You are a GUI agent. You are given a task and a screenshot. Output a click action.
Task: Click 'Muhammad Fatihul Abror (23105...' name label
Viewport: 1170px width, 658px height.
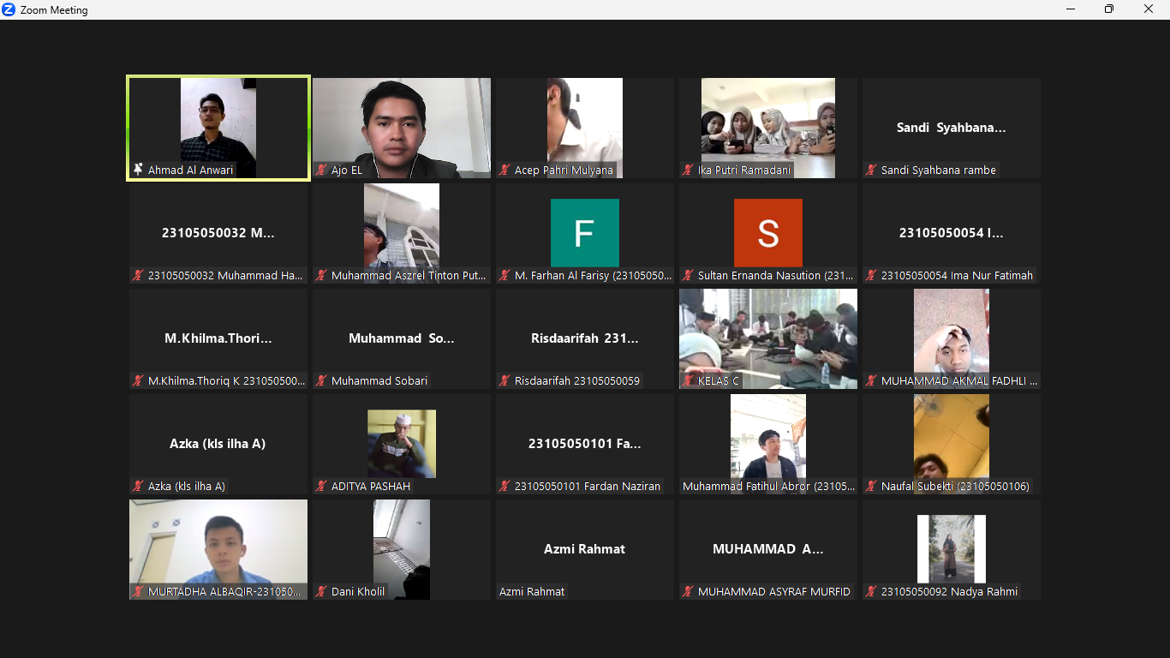[768, 486]
